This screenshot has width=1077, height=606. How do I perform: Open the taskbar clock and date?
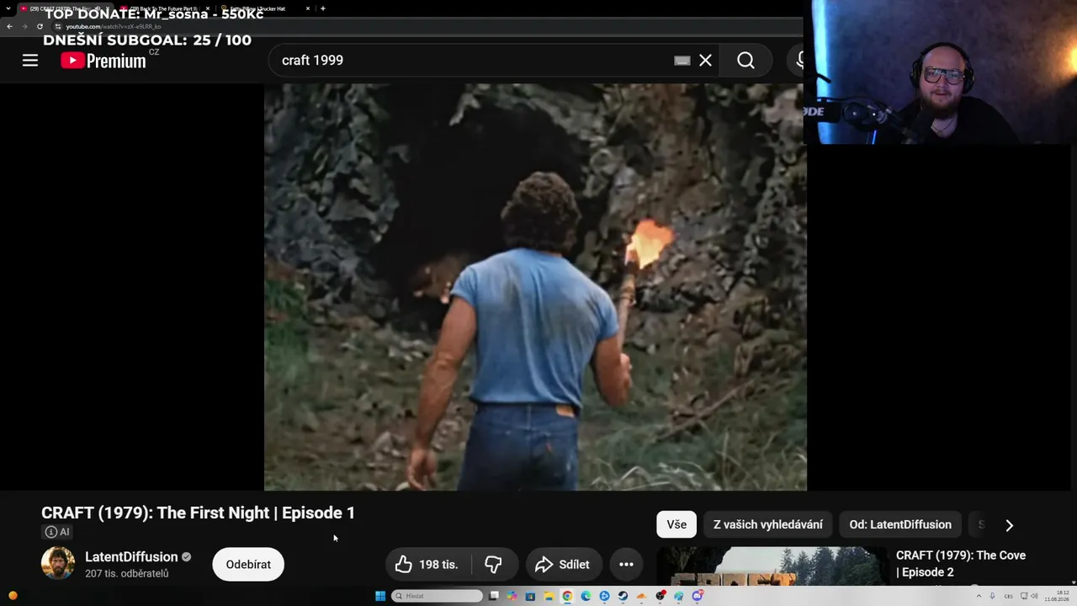pyautogui.click(x=1056, y=596)
